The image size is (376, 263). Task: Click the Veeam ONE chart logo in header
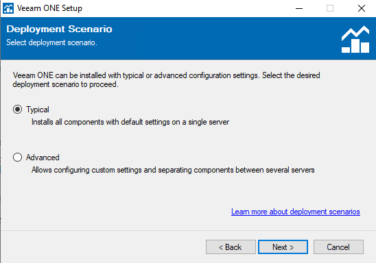coord(355,39)
